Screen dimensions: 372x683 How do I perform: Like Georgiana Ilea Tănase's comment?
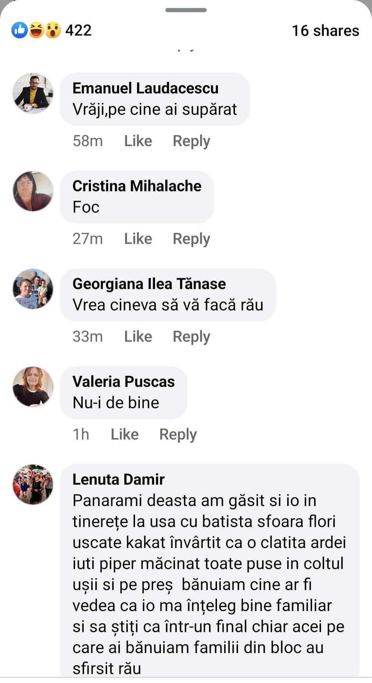tap(138, 337)
